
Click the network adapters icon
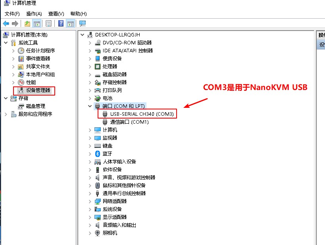tap(97, 201)
